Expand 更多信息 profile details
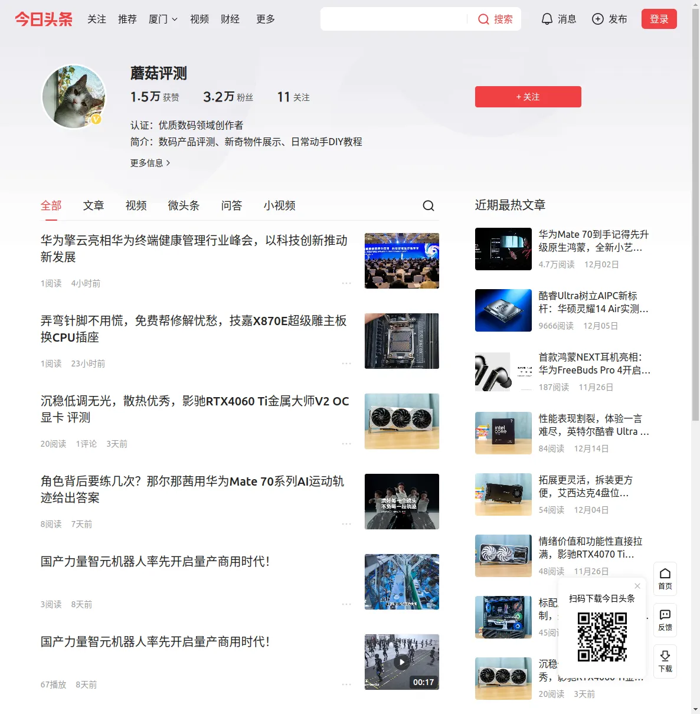Screen dimensions: 700x714 tap(150, 163)
